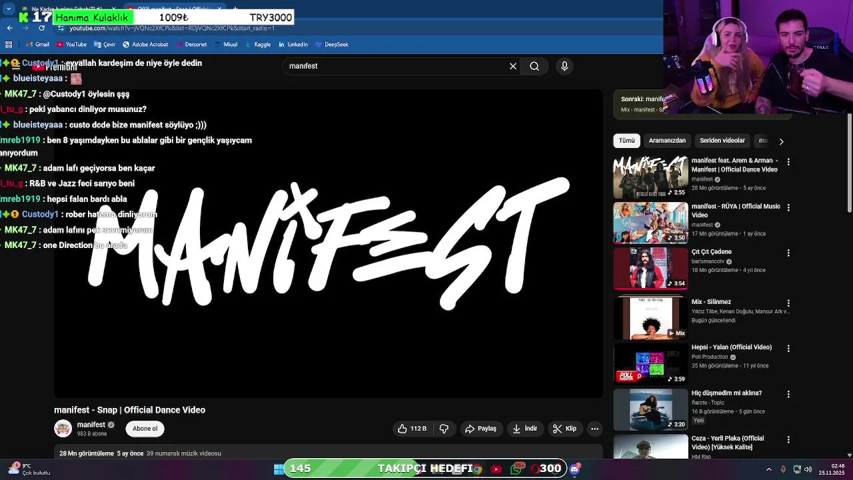This screenshot has width=853, height=480.
Task: Open the LinkedIn bookmark
Action: pos(293,45)
